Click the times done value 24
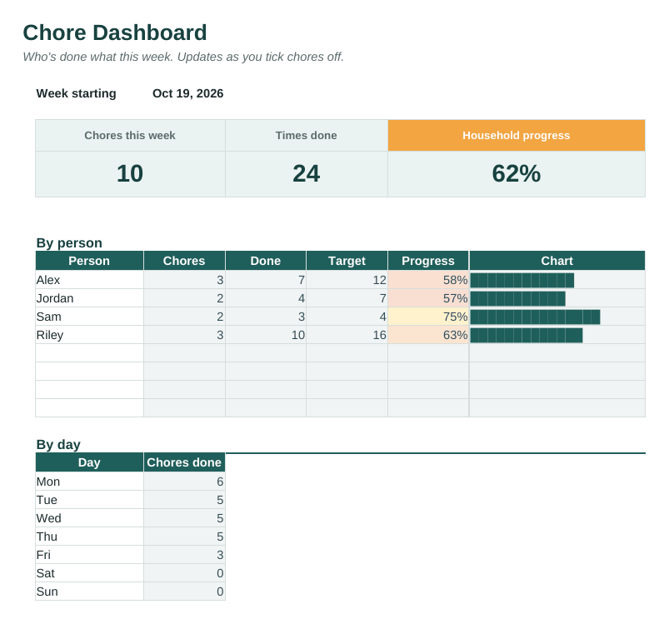The height and width of the screenshot is (624, 669). (307, 174)
